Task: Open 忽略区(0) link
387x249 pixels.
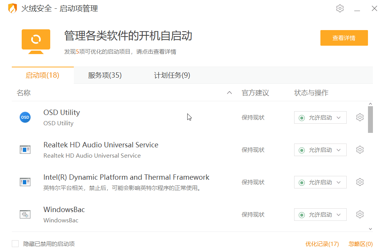Action: pyautogui.click(x=361, y=244)
